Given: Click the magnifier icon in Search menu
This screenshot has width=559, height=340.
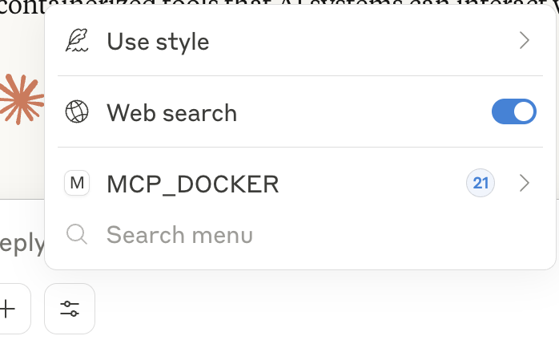Looking at the screenshot, I should tap(77, 234).
